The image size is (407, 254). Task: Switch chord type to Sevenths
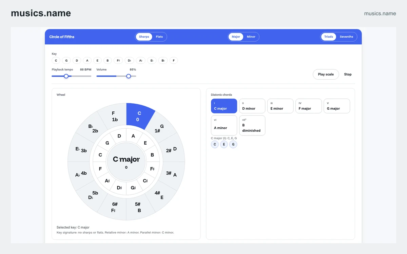(346, 37)
